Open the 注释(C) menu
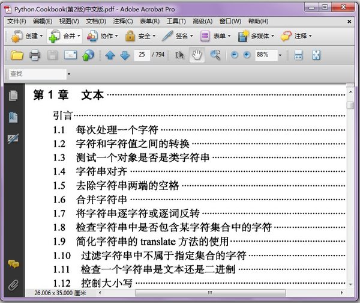This screenshot has width=360, height=303. (x=123, y=22)
